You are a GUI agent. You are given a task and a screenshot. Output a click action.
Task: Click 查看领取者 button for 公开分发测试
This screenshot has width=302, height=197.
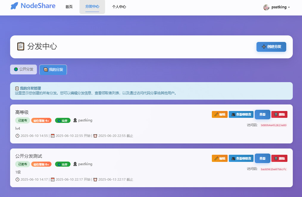(241, 158)
